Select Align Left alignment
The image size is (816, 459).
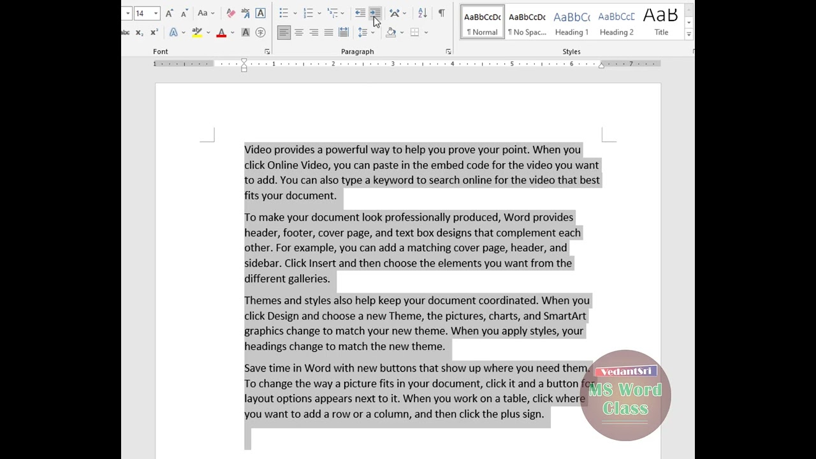coord(284,33)
